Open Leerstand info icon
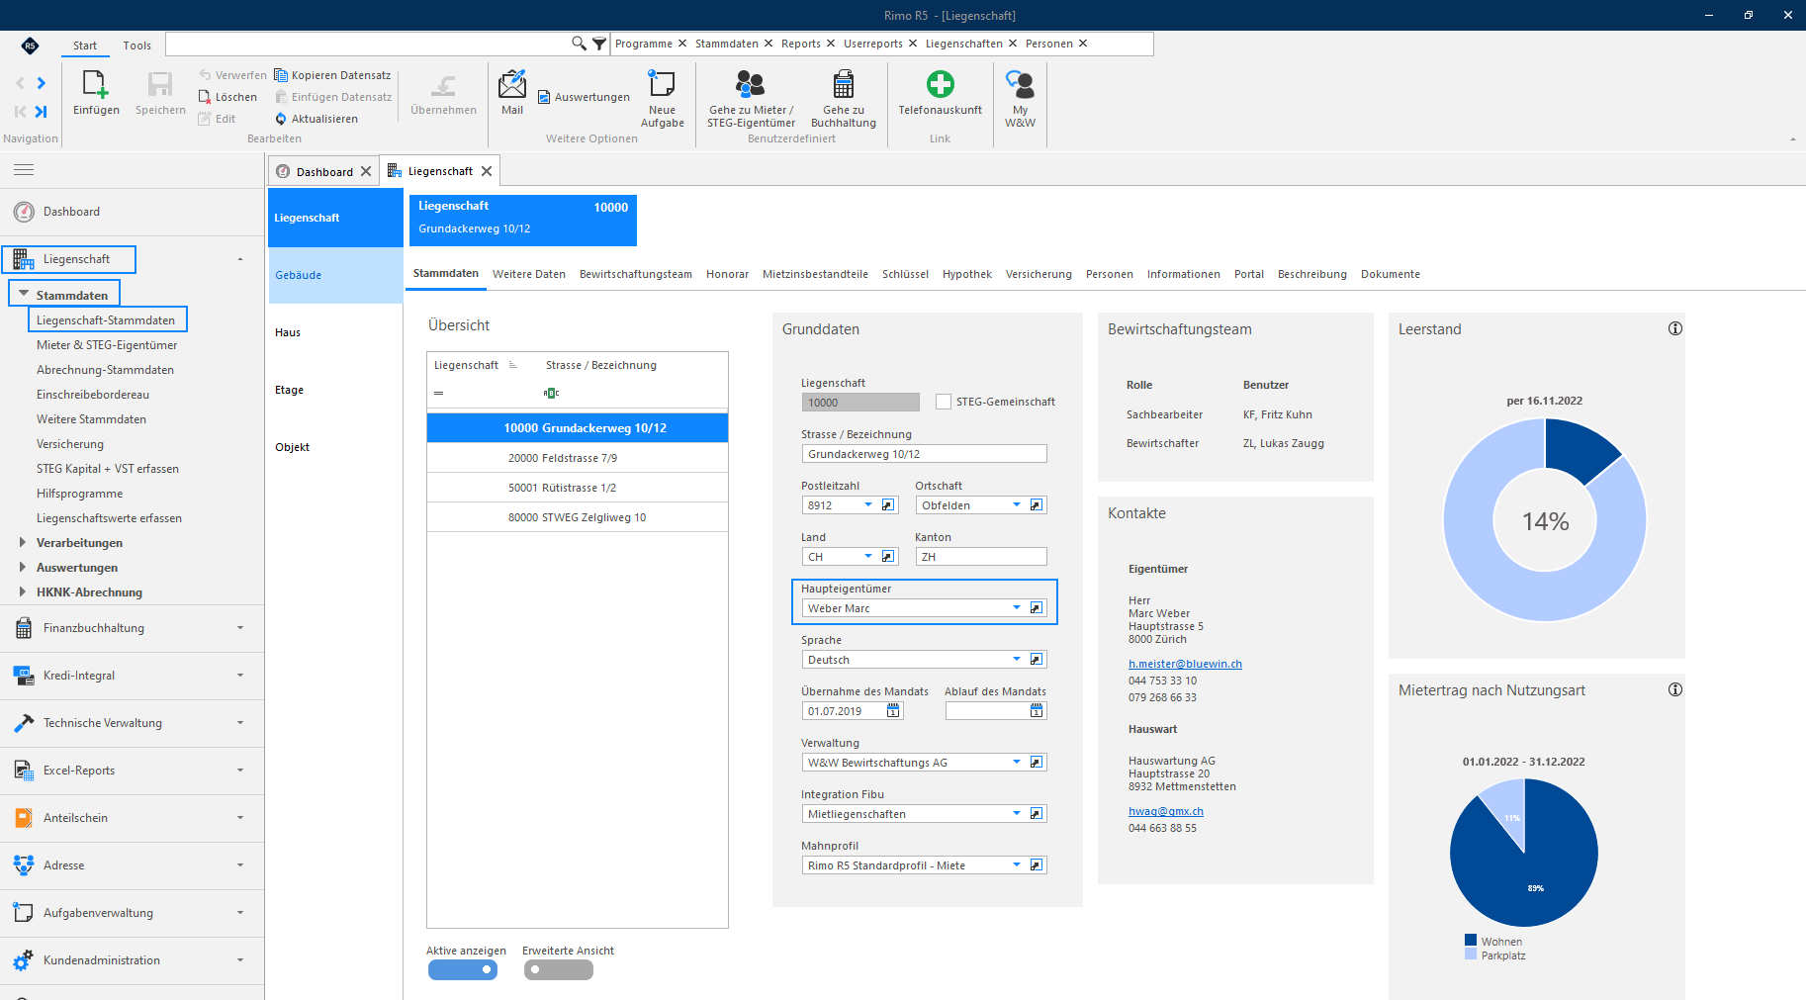This screenshot has width=1806, height=1000. [1675, 328]
